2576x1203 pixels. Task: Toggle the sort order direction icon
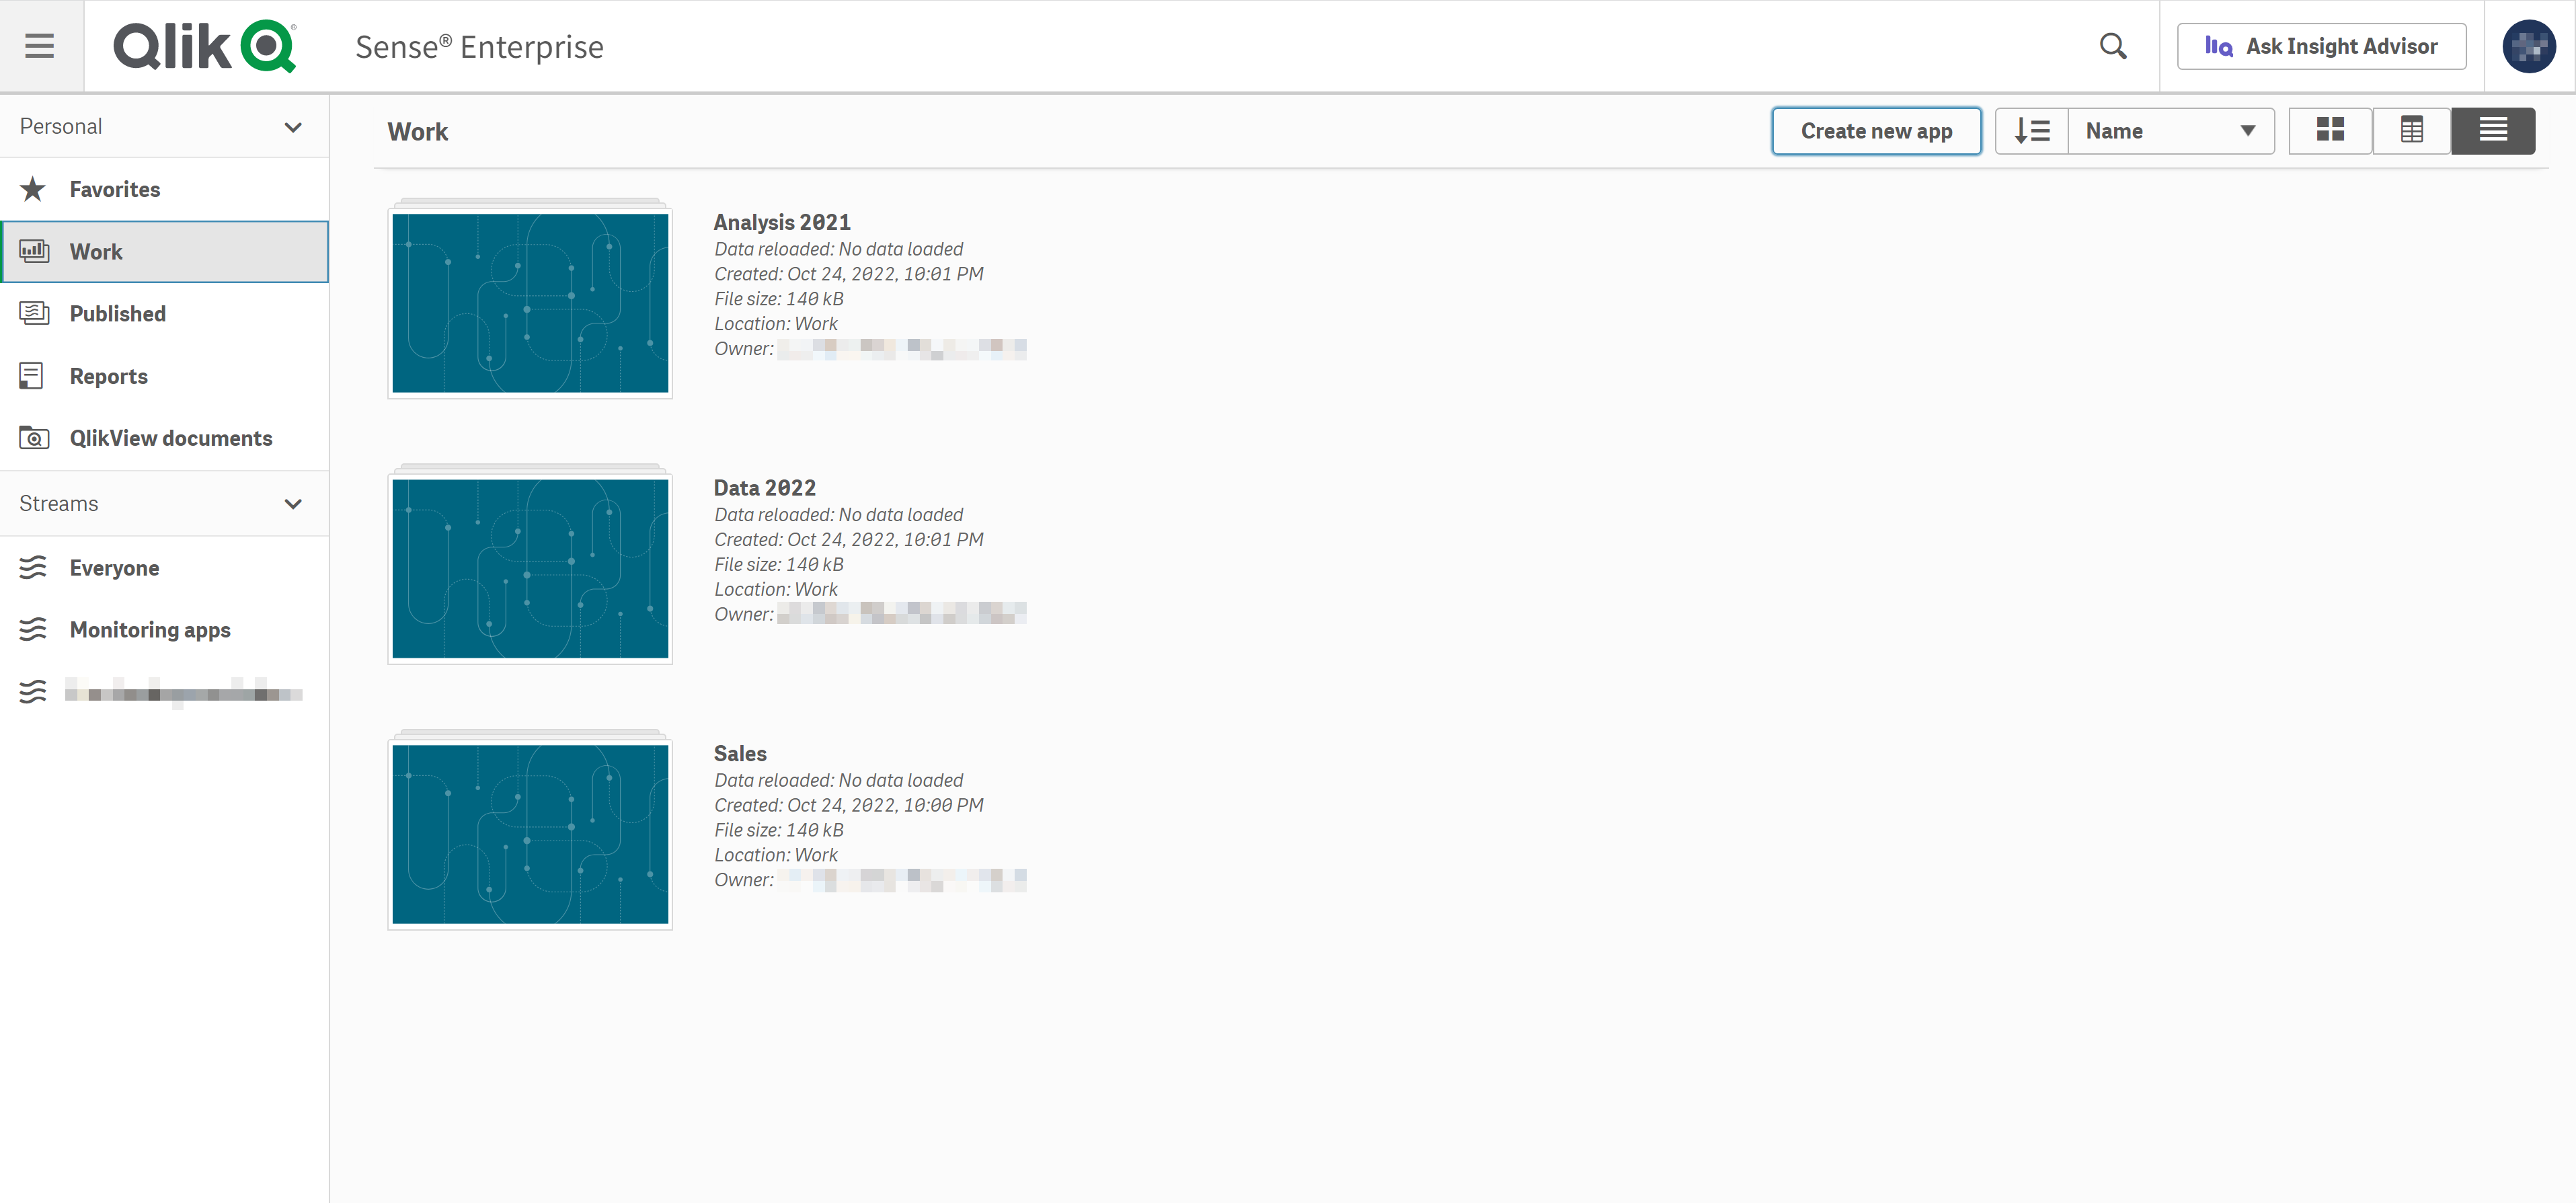(x=2031, y=131)
